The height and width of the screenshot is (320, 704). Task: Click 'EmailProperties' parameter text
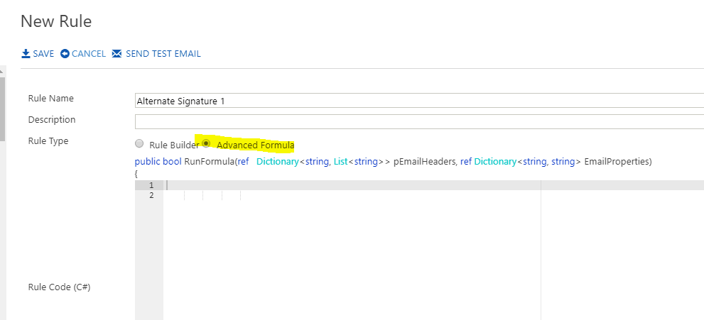click(616, 162)
